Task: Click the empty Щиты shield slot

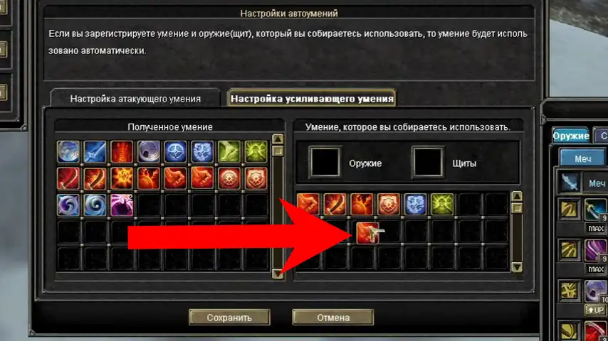Action: [x=427, y=162]
